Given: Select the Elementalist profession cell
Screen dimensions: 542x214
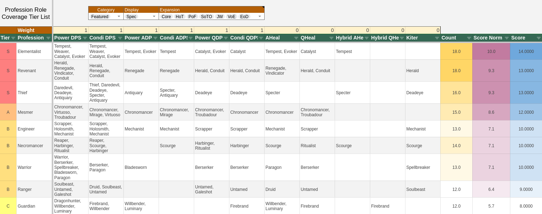Looking at the screenshot, I should pyautogui.click(x=34, y=52).
